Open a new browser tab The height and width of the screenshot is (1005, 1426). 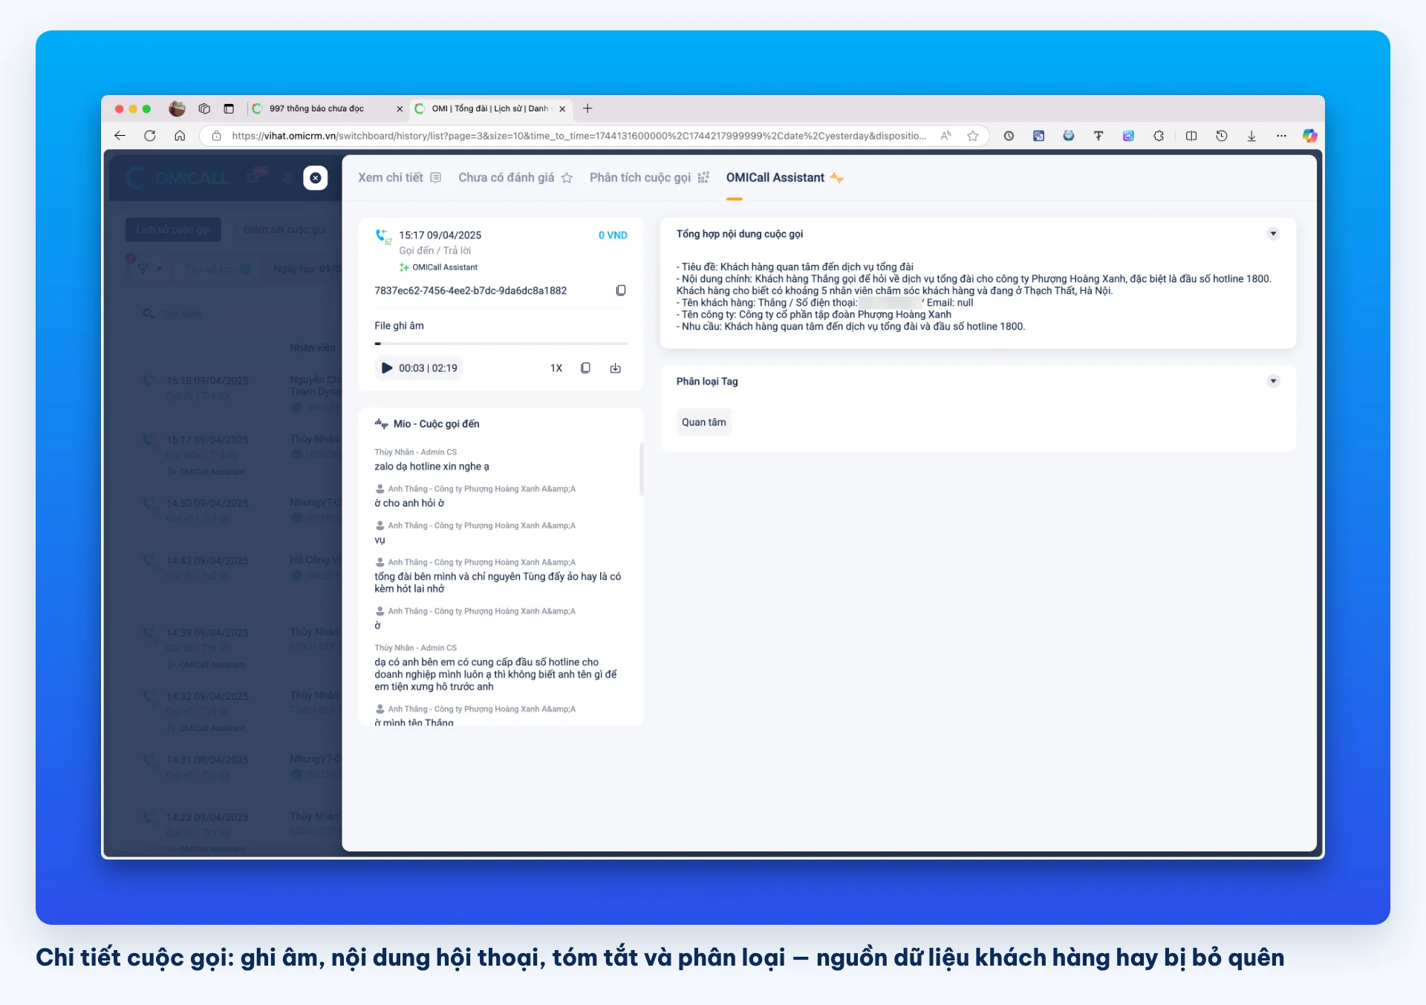pos(587,108)
